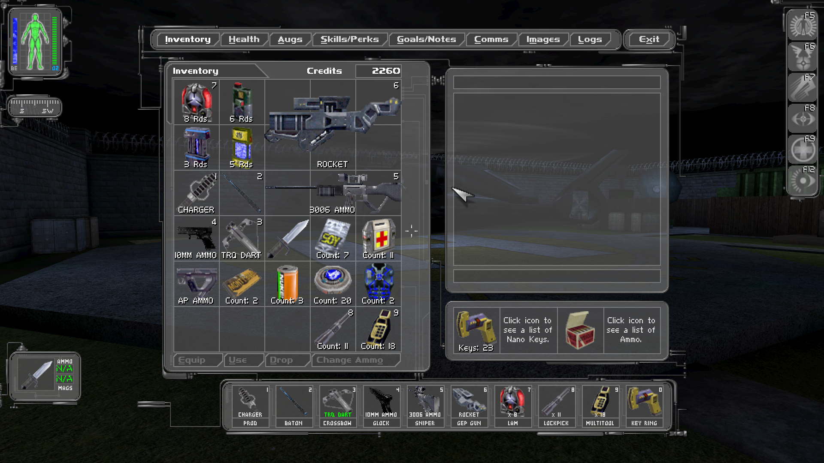Select the lockpick with Count: 11 in inventory
The height and width of the screenshot is (463, 824).
(333, 329)
